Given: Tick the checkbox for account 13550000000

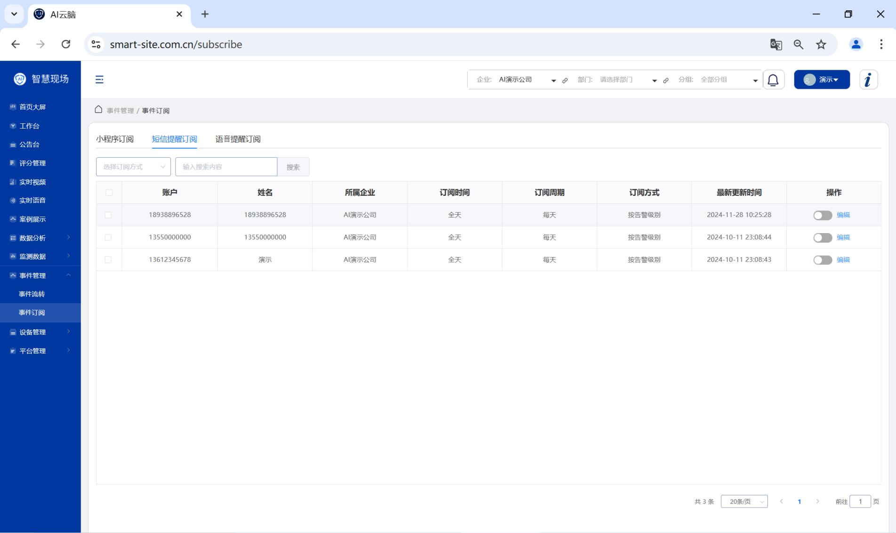Looking at the screenshot, I should click(x=108, y=237).
